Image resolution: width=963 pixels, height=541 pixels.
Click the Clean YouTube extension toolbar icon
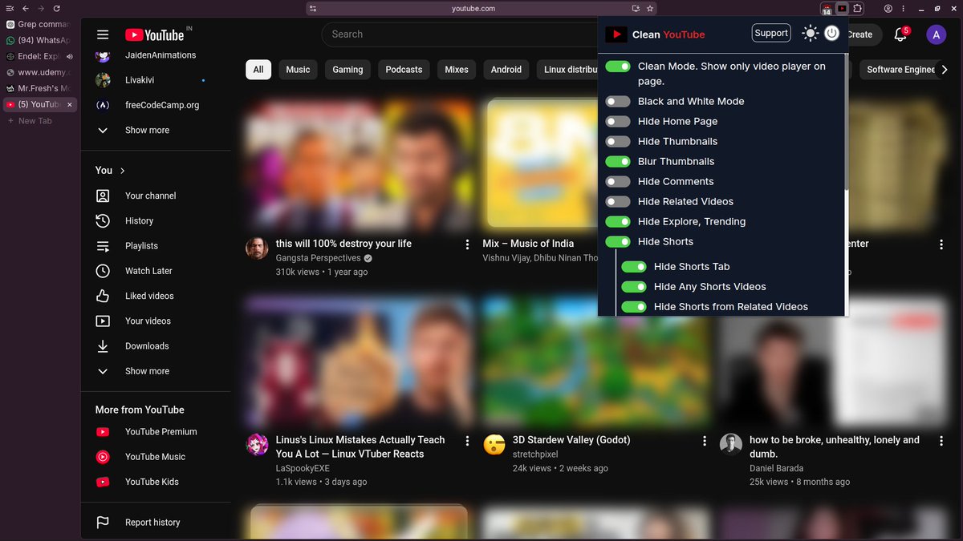[842, 8]
